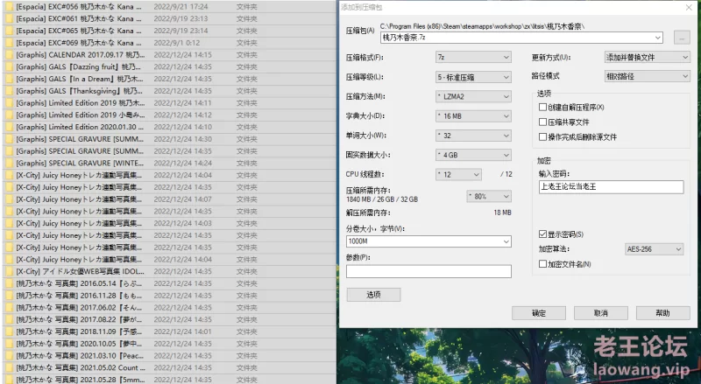
Task: Select folder icon of 写真集 2020.10.05 row
Action: [x=9, y=344]
